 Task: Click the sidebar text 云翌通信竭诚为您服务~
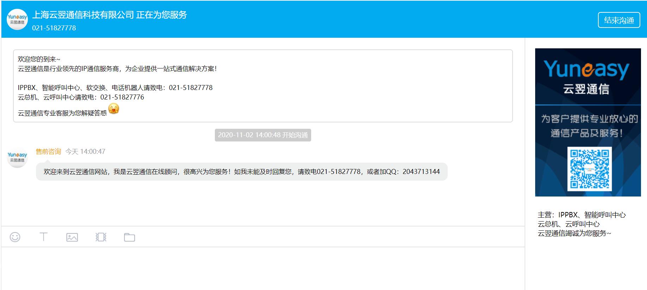[574, 233]
